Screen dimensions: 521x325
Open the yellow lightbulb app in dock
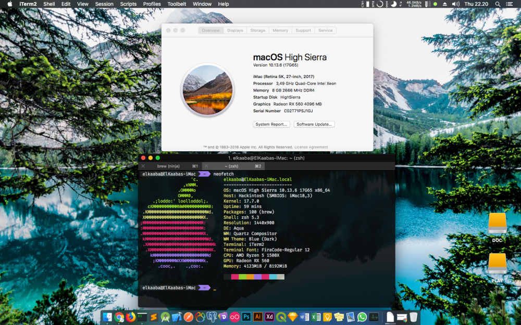pyautogui.click(x=327, y=317)
